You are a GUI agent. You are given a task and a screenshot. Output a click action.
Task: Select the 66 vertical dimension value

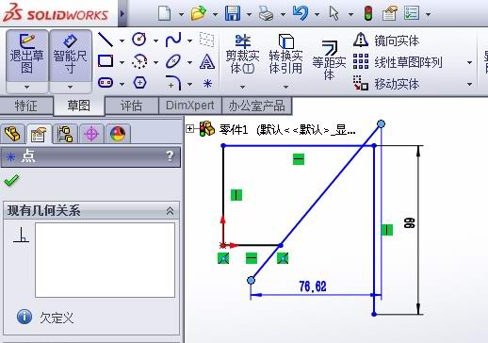pyautogui.click(x=410, y=223)
